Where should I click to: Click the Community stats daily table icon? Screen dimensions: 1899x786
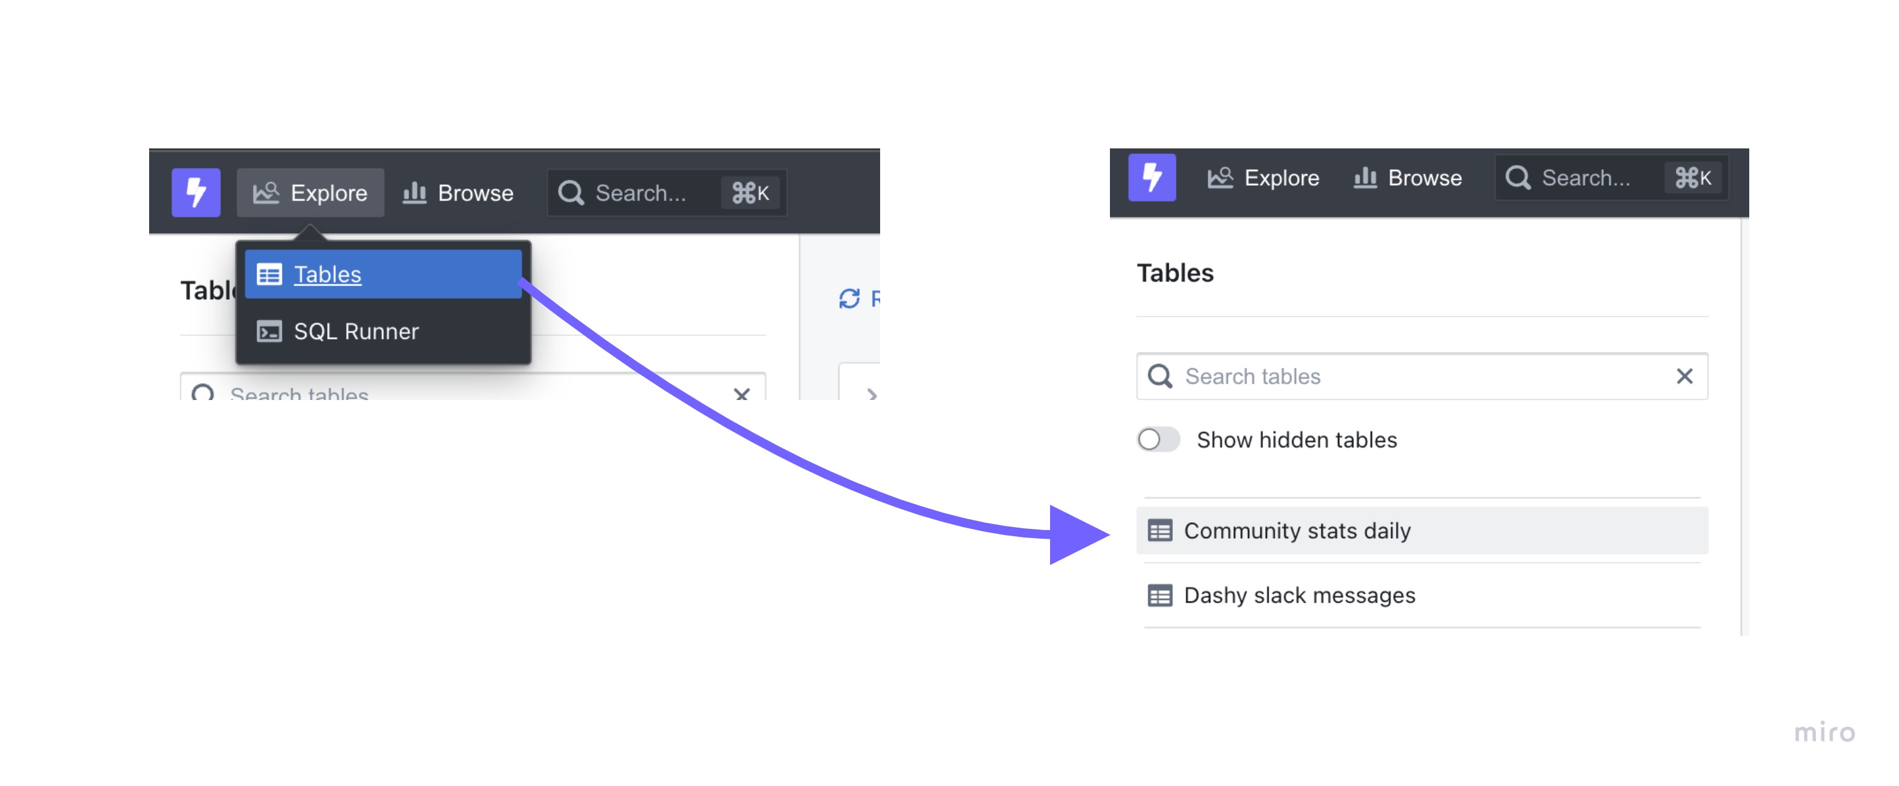click(x=1159, y=530)
